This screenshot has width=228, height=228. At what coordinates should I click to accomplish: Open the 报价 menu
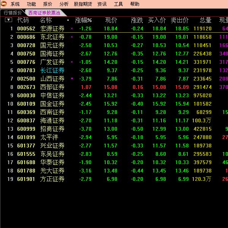click(47, 4)
